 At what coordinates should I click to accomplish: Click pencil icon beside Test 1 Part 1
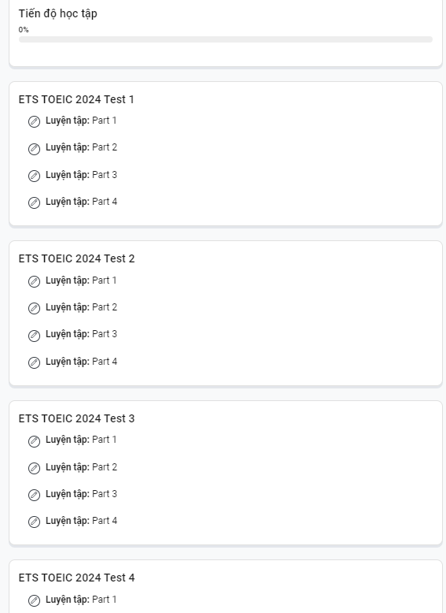[34, 121]
